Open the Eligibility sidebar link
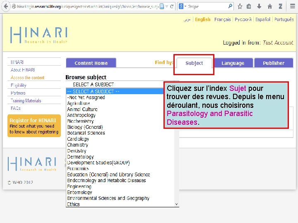Screen dimensions: 298x223 pyautogui.click(x=19, y=85)
